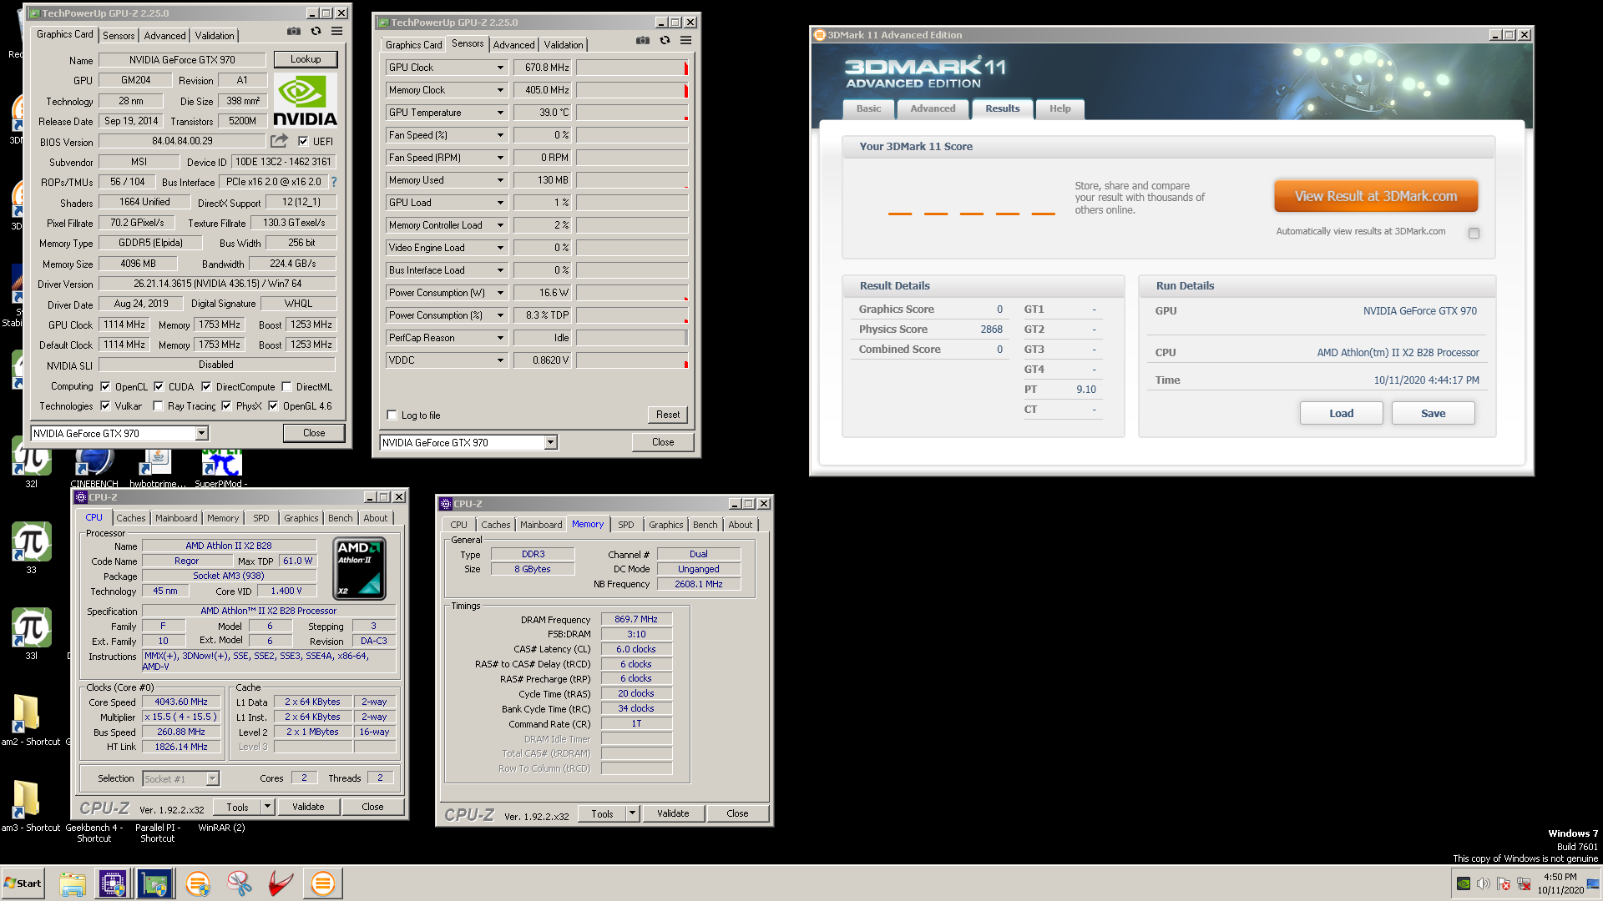1603x901 pixels.
Task: Click AMD Athlon II logo in CPU-Z
Action: (360, 568)
